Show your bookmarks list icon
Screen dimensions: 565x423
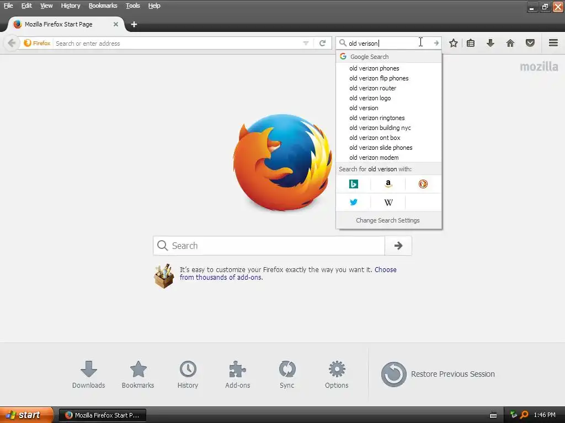471,43
